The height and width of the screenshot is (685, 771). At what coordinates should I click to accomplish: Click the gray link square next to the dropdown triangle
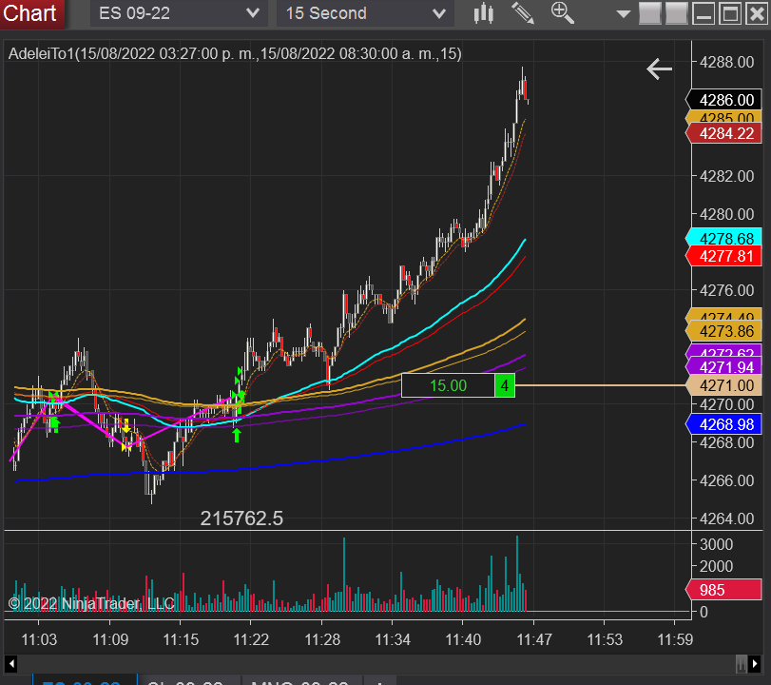click(649, 13)
